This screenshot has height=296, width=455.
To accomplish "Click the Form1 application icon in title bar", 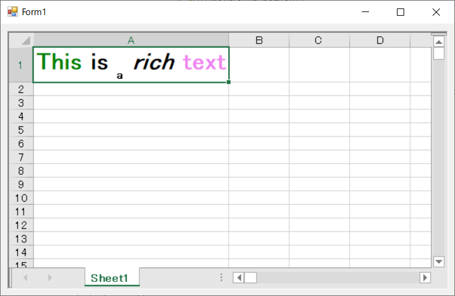I will point(13,12).
